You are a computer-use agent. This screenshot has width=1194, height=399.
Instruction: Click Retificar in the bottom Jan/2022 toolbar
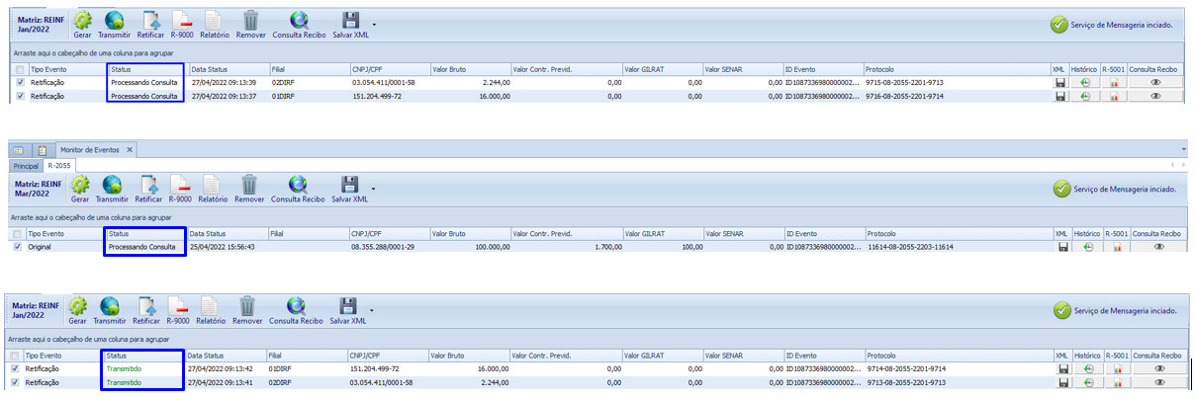coord(147,311)
